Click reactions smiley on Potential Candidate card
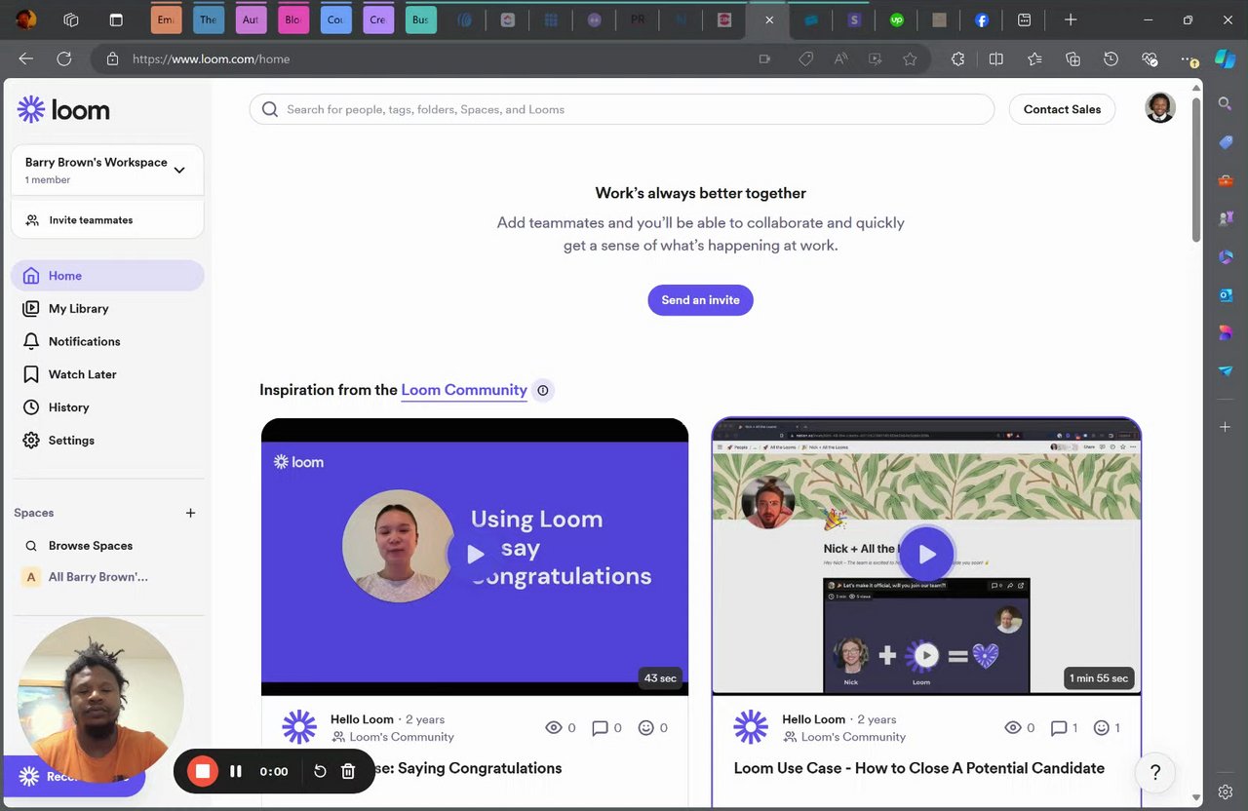1248x811 pixels. click(1102, 727)
